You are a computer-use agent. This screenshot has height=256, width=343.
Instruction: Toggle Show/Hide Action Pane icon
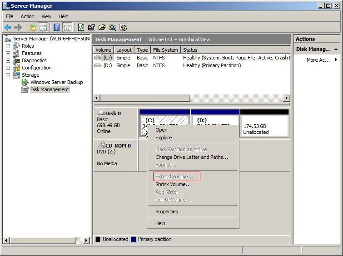click(x=67, y=28)
